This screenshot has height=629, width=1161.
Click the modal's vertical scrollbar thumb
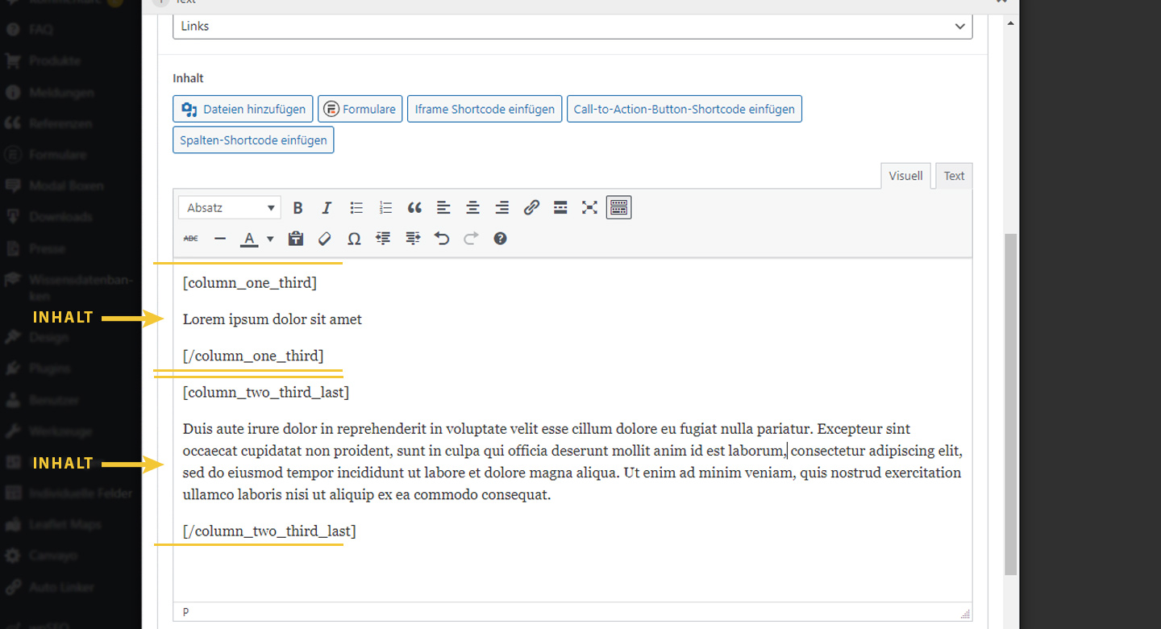pos(1010,403)
